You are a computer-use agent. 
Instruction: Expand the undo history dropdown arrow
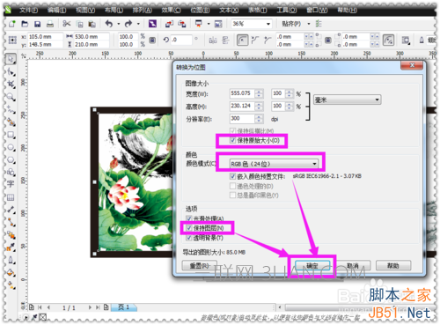coord(119,24)
